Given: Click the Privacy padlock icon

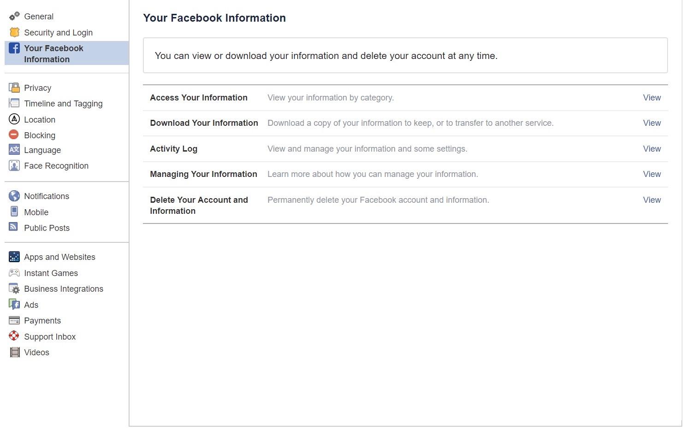Looking at the screenshot, I should (14, 88).
